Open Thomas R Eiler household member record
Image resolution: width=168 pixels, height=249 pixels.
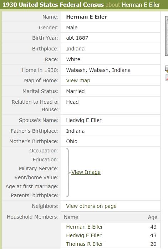[85, 244]
